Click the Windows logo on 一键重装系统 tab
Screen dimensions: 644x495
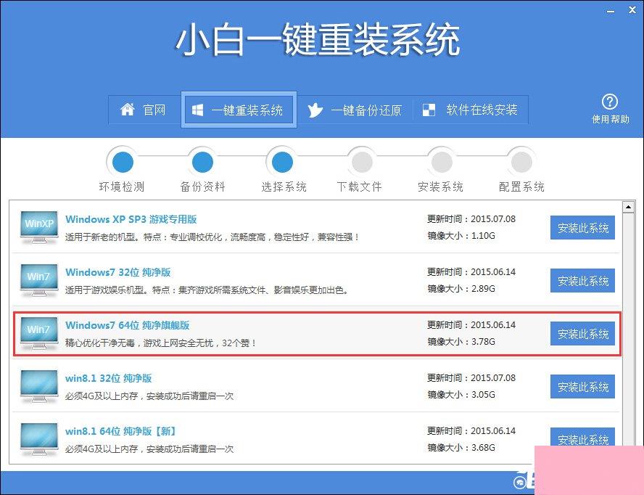[x=197, y=110]
